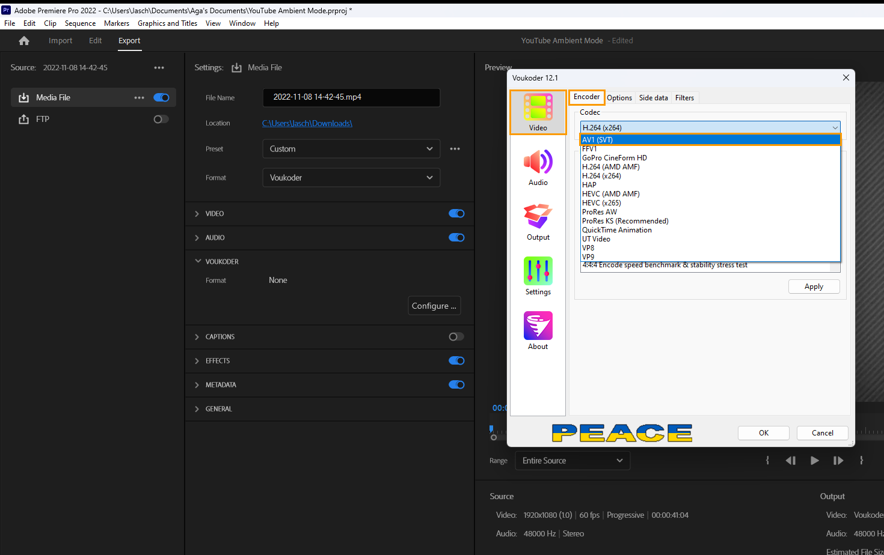This screenshot has width=884, height=555.
Task: Open the Downloads location link
Action: (307, 123)
